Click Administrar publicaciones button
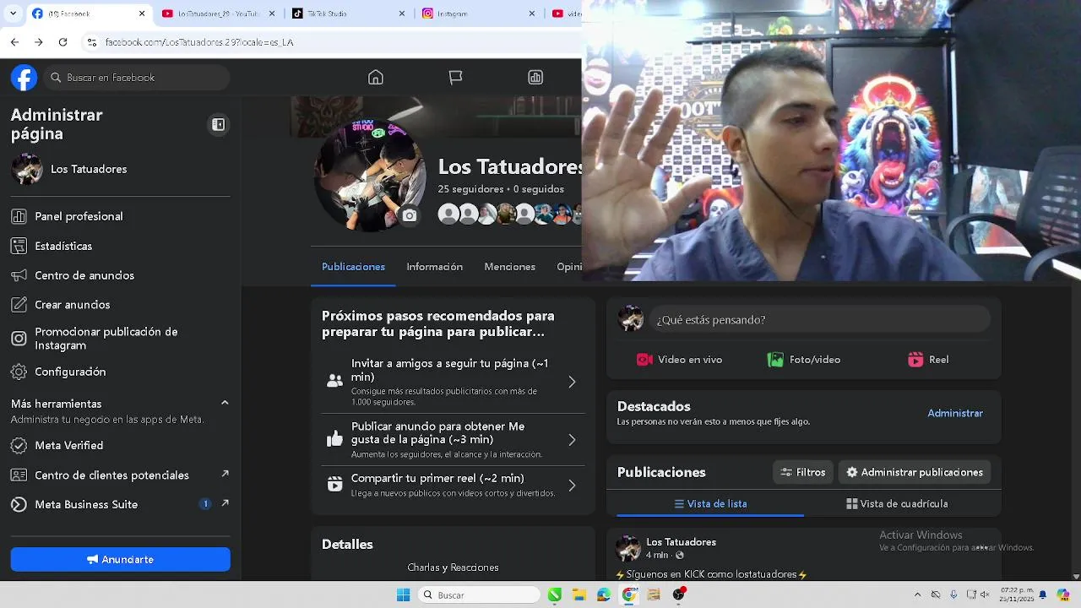The width and height of the screenshot is (1081, 608). pos(915,472)
